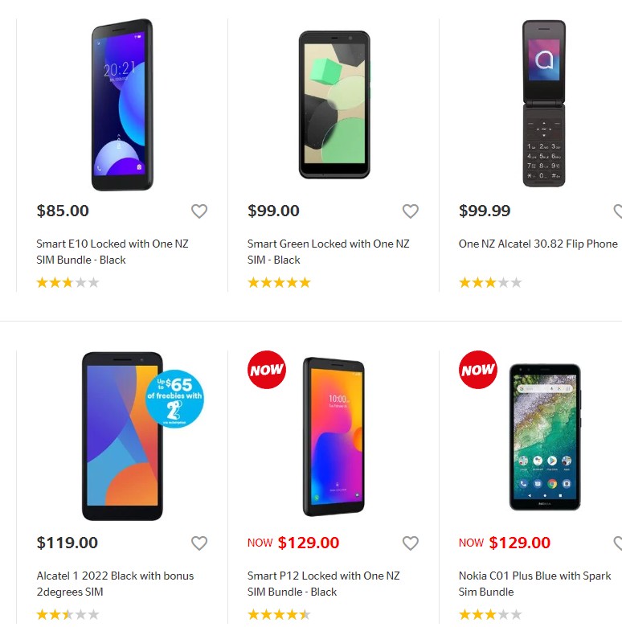
Task: Open One NZ Alcatel 30.82 Flip Phone link
Action: (x=538, y=244)
